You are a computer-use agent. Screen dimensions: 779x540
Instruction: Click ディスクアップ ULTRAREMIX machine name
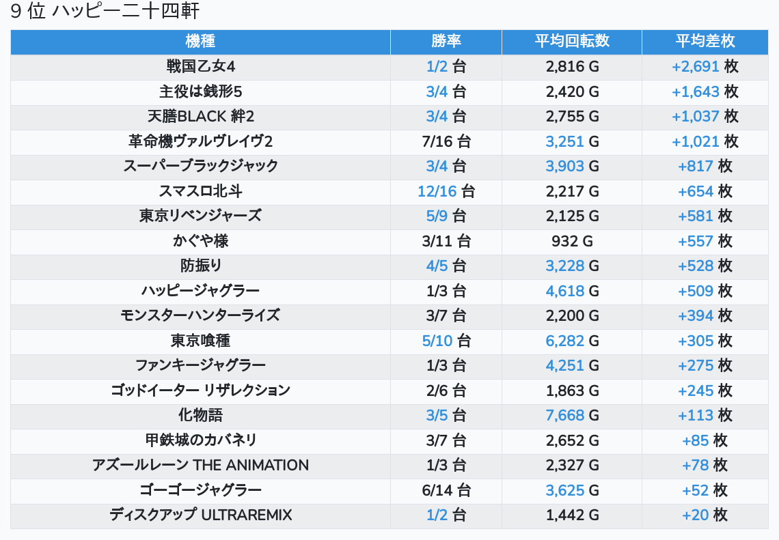click(x=200, y=515)
